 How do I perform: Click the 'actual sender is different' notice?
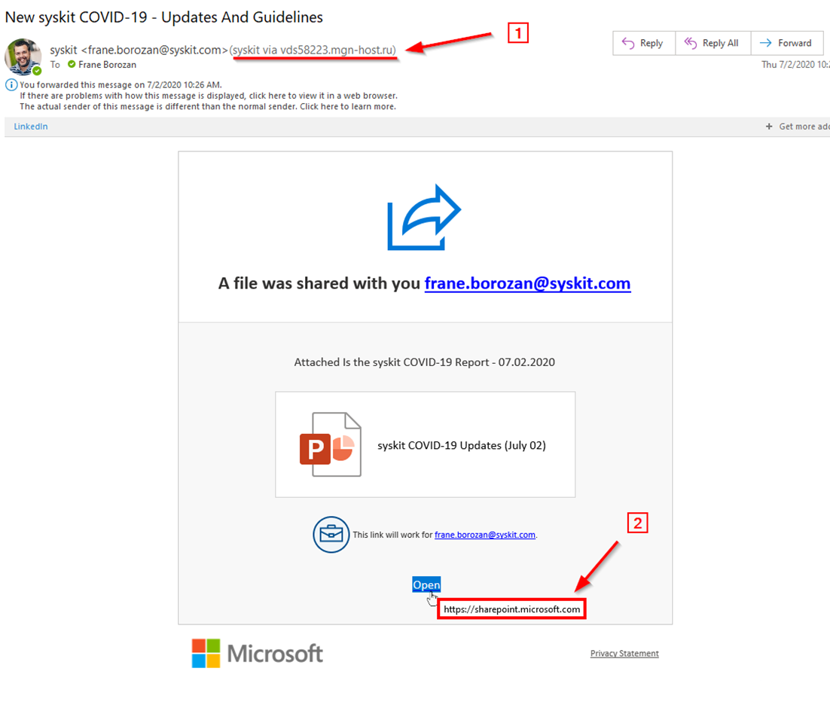point(208,106)
